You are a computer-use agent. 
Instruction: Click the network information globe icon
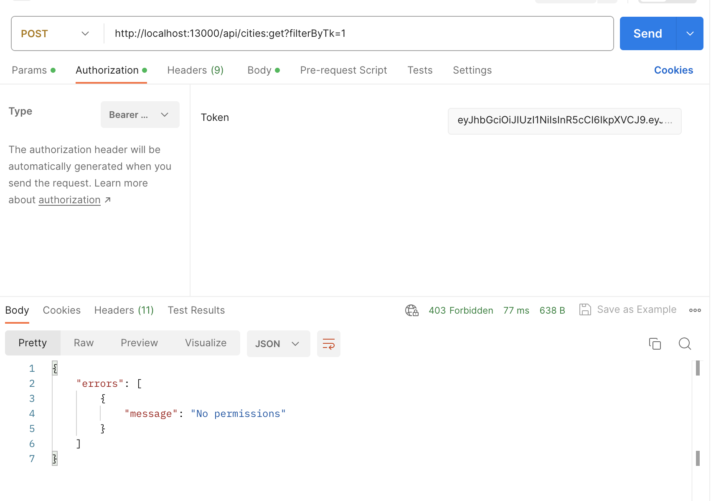[411, 310]
